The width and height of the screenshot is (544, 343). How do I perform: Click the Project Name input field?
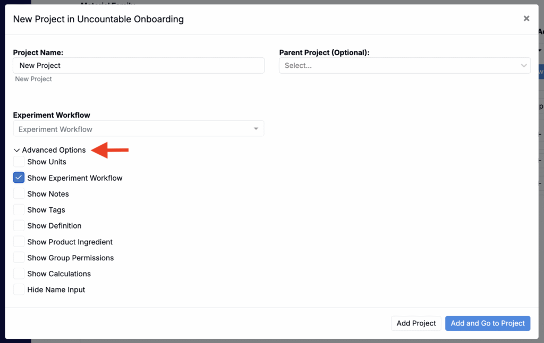click(x=138, y=66)
